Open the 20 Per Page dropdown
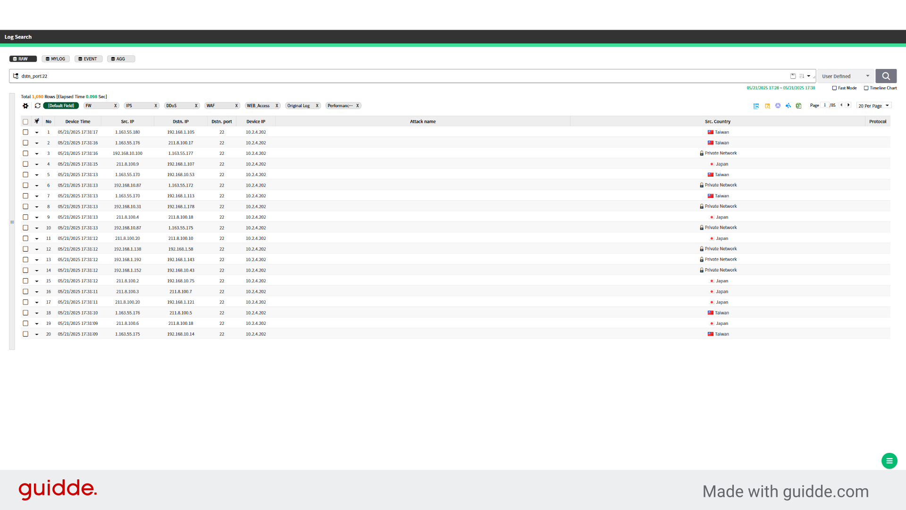 click(x=873, y=106)
